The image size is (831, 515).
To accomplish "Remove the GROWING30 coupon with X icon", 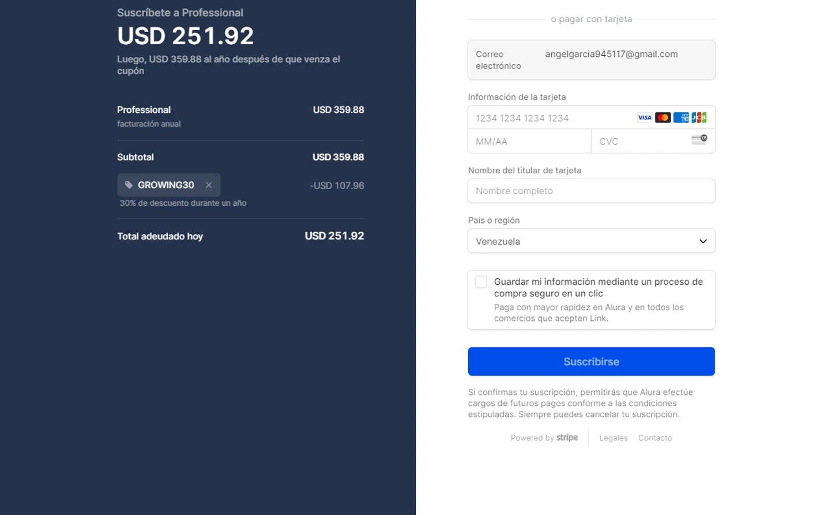I will pyautogui.click(x=209, y=185).
